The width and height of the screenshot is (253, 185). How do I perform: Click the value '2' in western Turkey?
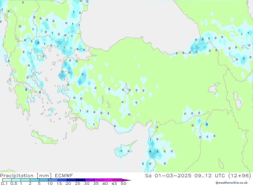point(83,74)
